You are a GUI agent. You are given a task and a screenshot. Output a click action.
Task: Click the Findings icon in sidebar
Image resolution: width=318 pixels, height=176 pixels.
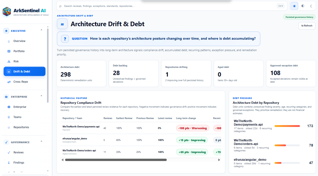(x=9, y=163)
